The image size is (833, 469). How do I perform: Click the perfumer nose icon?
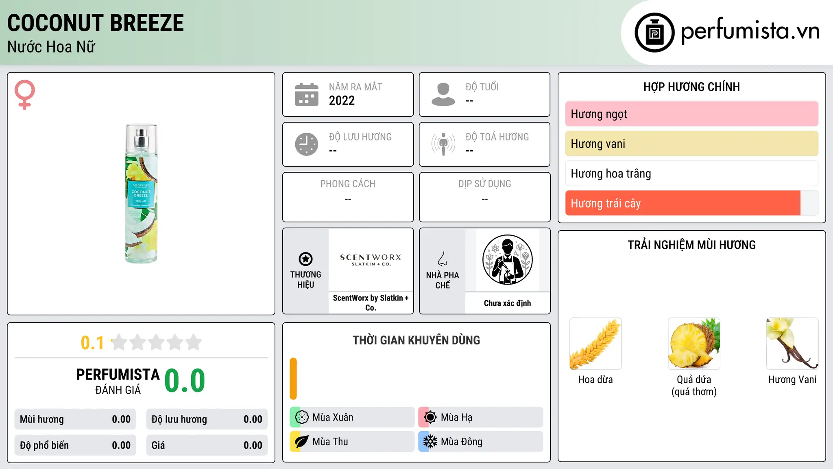(443, 259)
